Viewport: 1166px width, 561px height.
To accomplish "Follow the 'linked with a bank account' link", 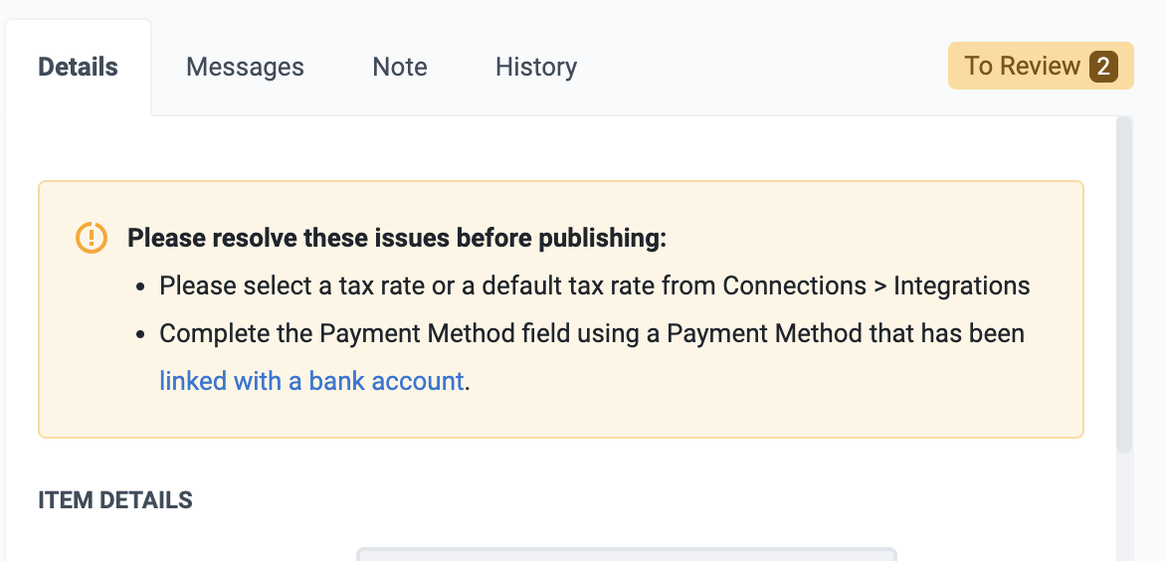I will click(x=311, y=380).
